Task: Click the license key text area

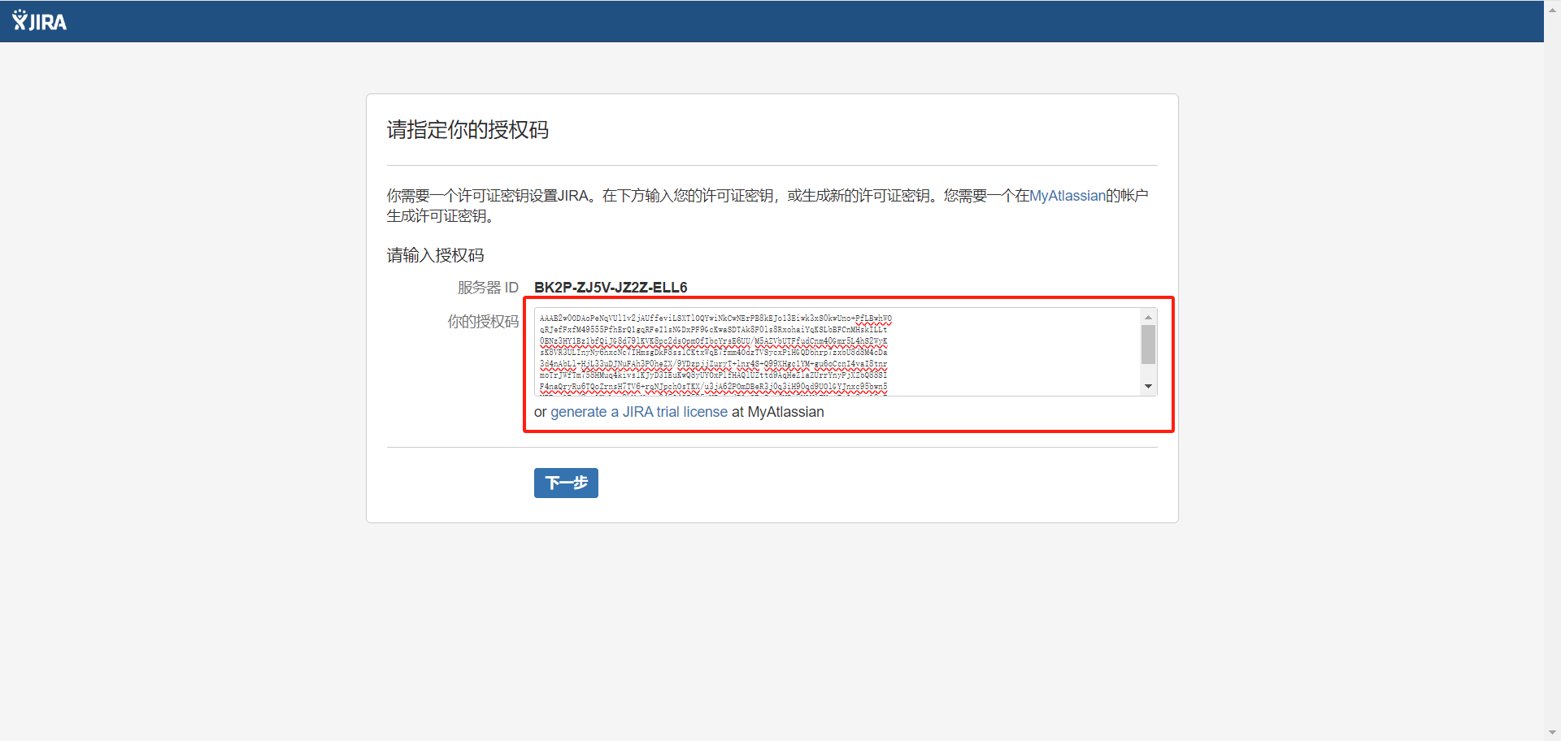Action: coord(846,352)
